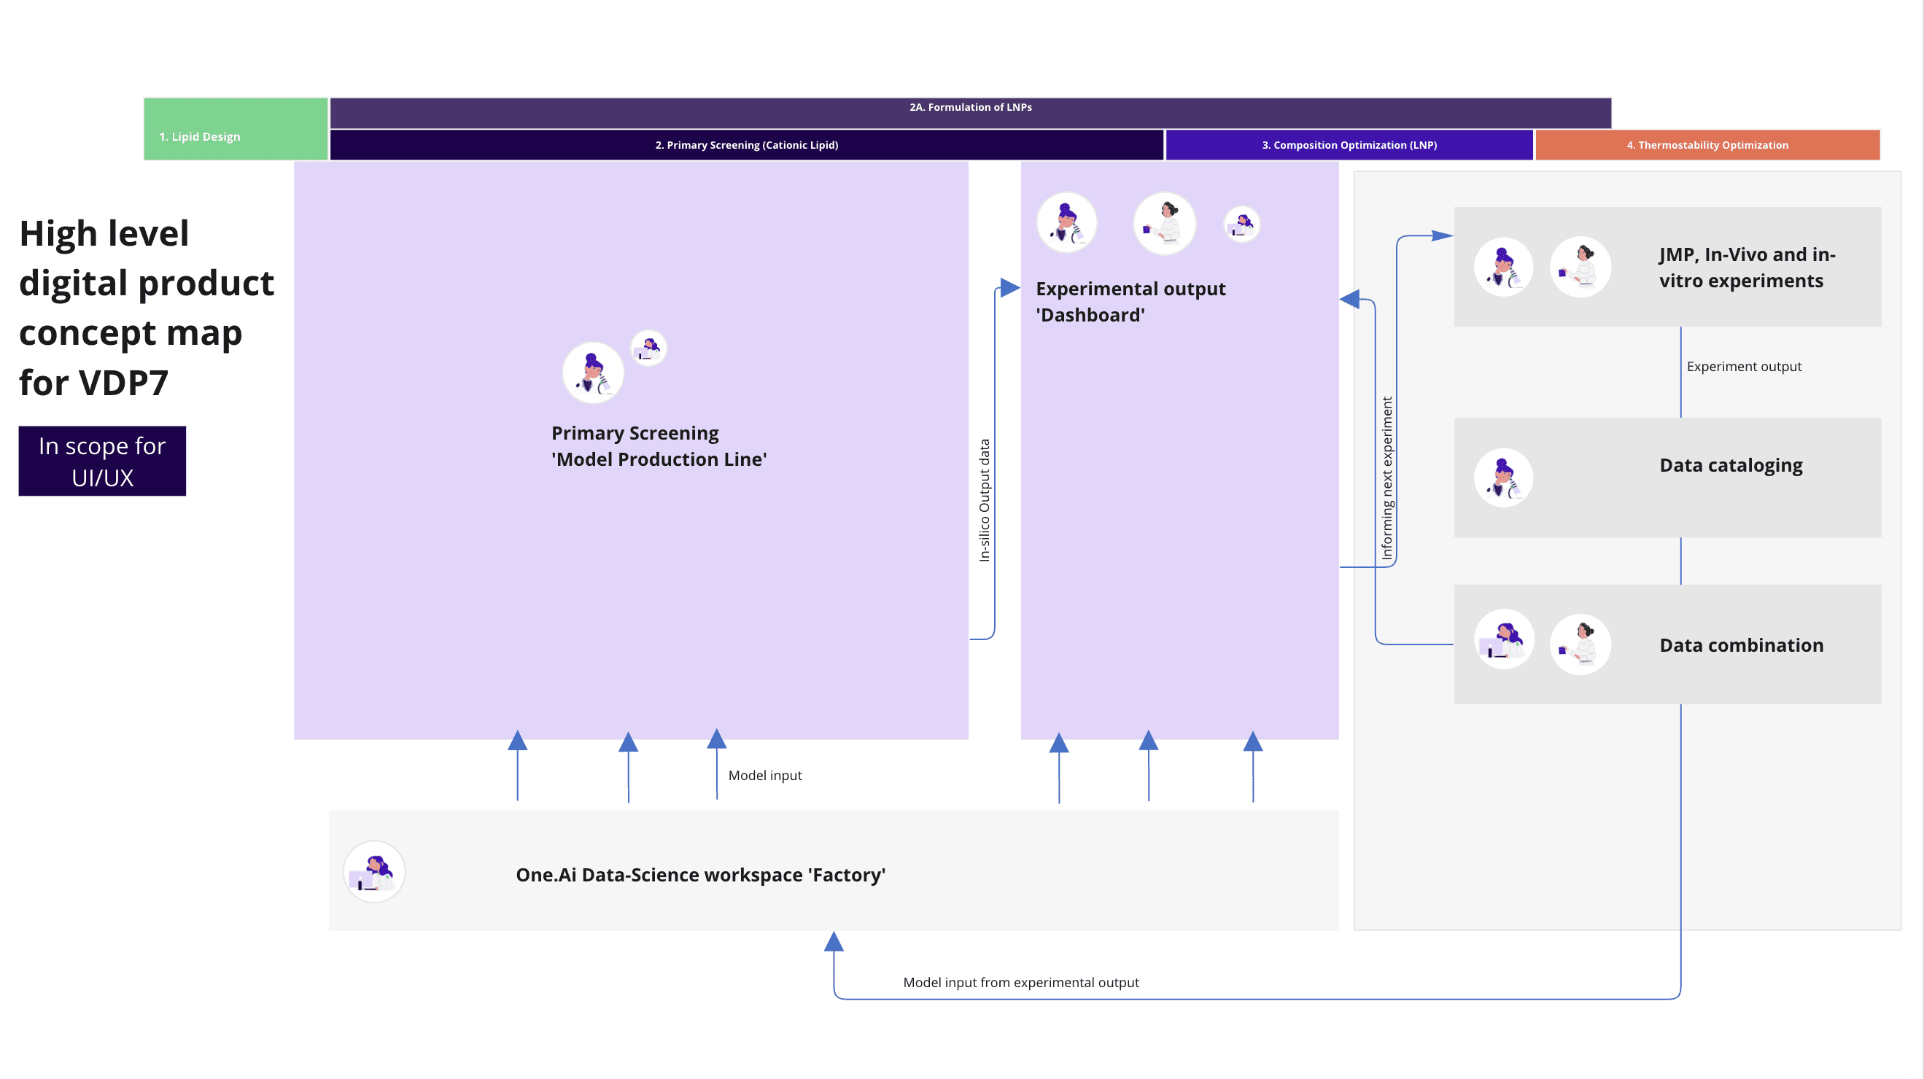The image size is (1924, 1079).
Task: Click lab coat avatar in Data combination box
Action: coord(1580,644)
